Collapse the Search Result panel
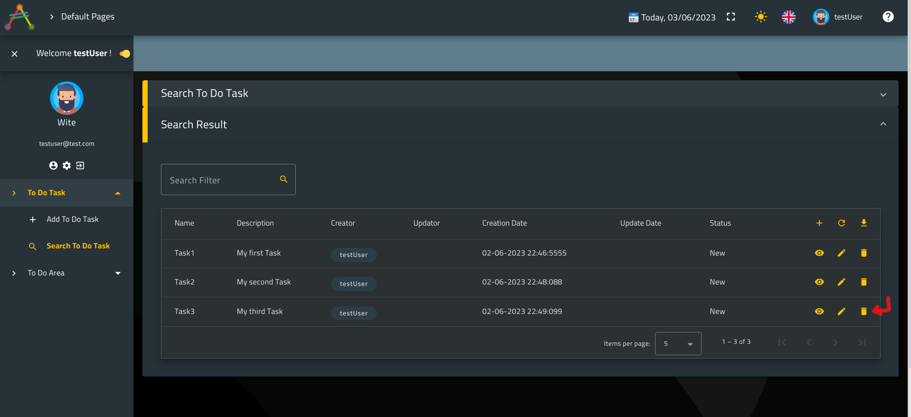 point(883,124)
